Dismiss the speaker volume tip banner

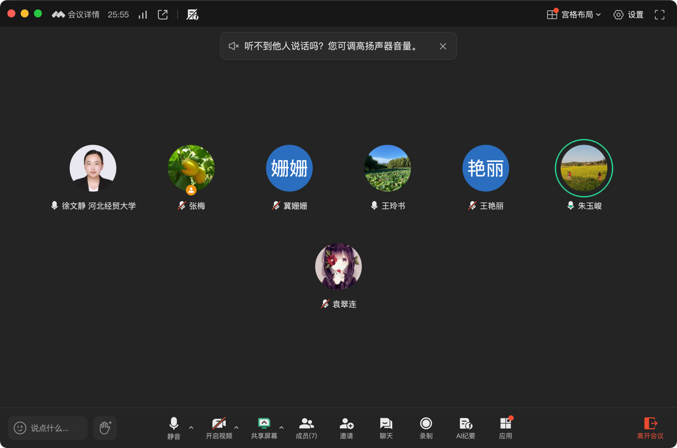tap(443, 47)
